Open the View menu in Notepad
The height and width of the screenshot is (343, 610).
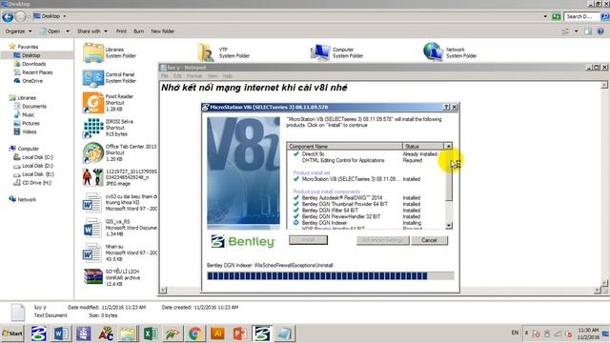213,76
